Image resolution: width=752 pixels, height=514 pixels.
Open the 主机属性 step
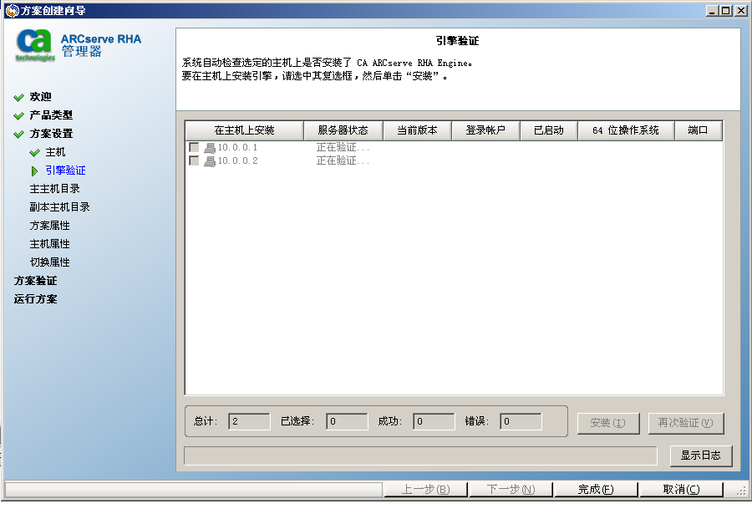[49, 244]
